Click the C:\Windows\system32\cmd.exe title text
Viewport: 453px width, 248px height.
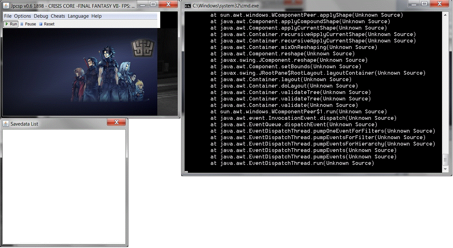[226, 6]
